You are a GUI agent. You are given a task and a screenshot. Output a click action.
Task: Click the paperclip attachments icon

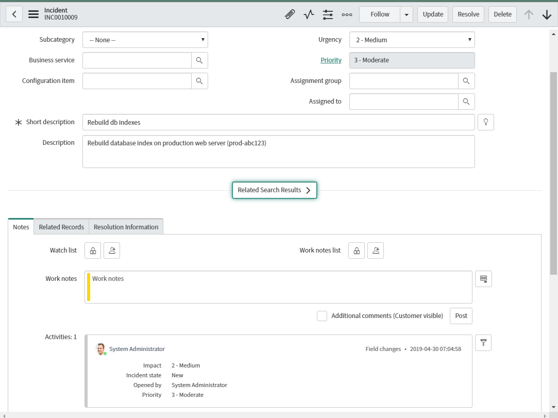290,14
